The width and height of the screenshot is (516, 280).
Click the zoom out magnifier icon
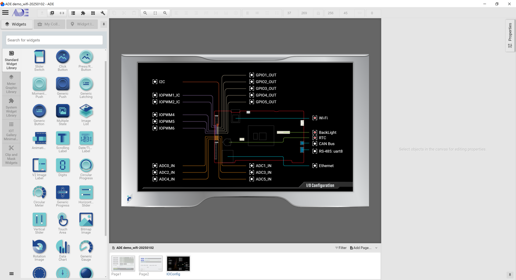coord(145,13)
